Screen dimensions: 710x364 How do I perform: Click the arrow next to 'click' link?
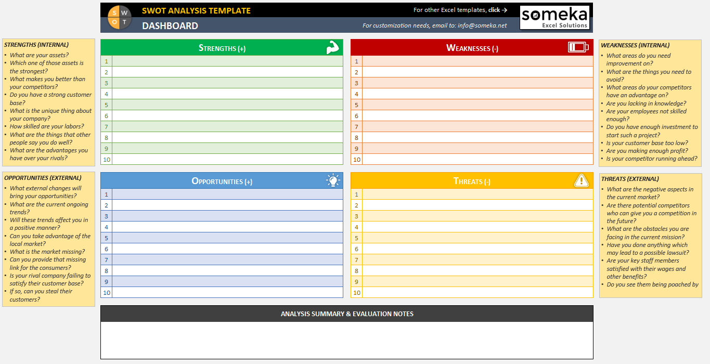point(504,9)
